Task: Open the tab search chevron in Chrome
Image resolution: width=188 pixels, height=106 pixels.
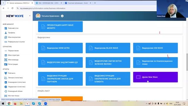Action: [x=3, y=3]
